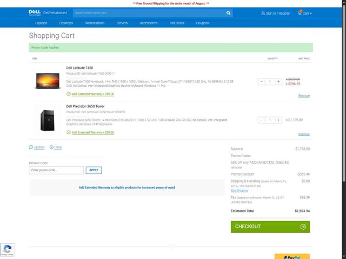
Task: Click the Subtotal $1,768.00 value
Action: [x=302, y=149]
